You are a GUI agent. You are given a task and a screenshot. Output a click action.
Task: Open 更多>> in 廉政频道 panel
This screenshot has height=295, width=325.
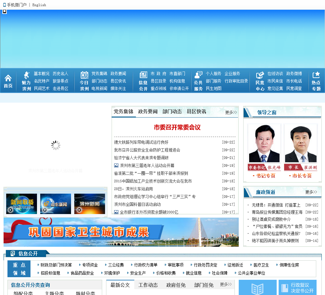(x=311, y=192)
